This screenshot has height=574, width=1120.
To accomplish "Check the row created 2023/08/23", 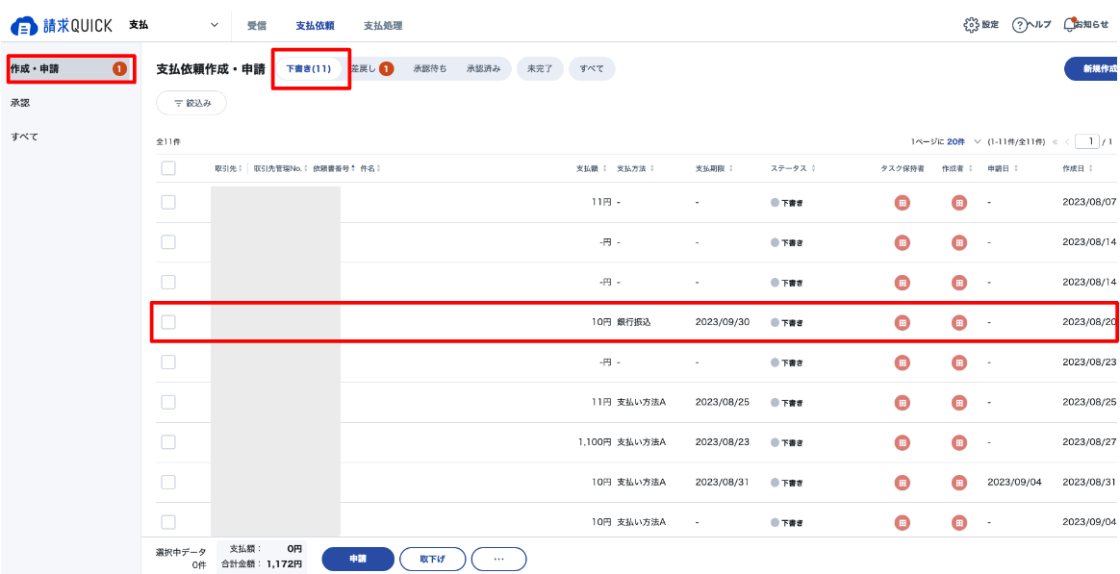I will (168, 362).
